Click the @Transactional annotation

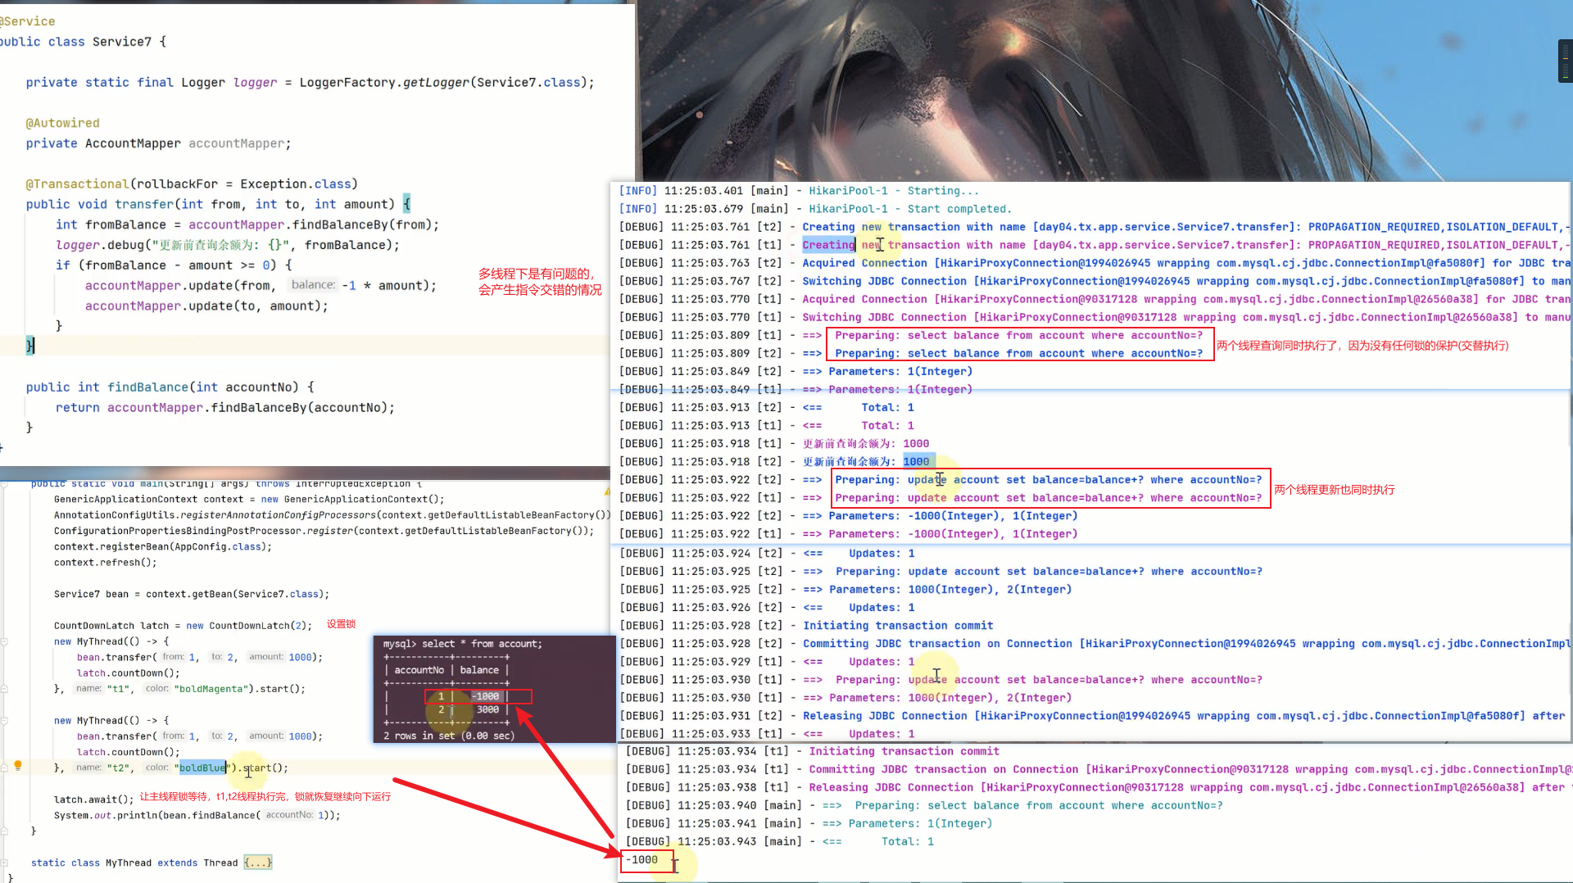(x=77, y=184)
